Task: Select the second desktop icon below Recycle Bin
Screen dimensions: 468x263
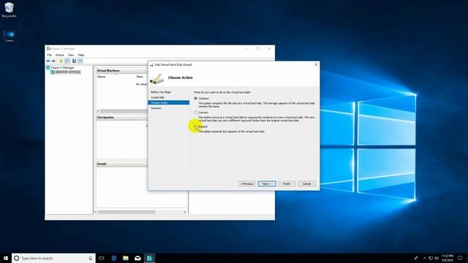Action: click(x=10, y=36)
